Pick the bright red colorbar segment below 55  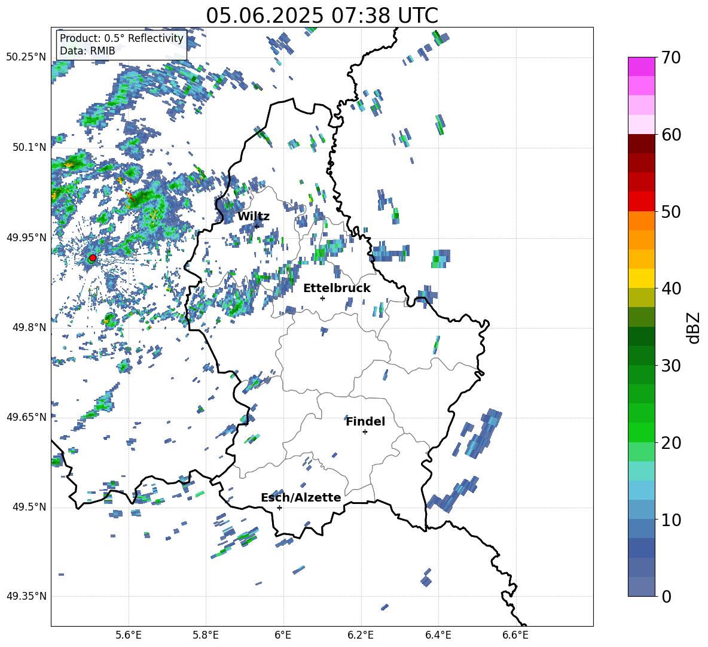pos(641,202)
